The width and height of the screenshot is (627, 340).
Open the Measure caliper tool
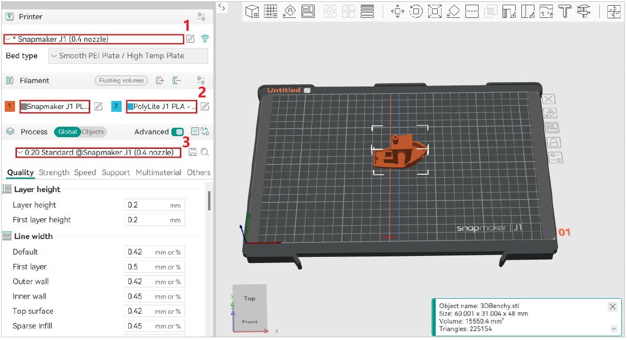tap(583, 11)
